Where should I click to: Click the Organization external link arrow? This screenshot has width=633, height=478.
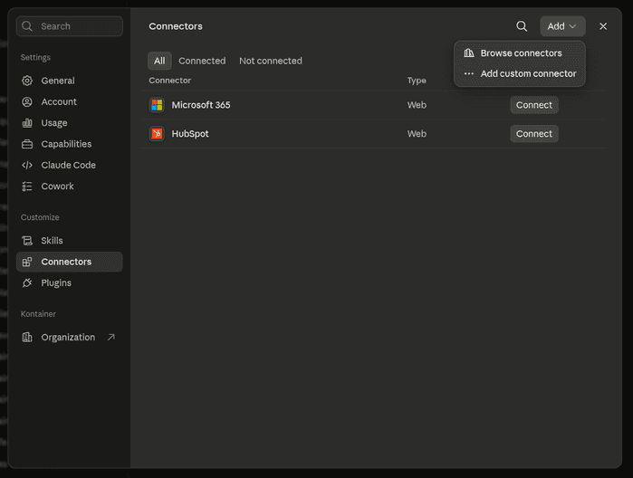coord(111,337)
